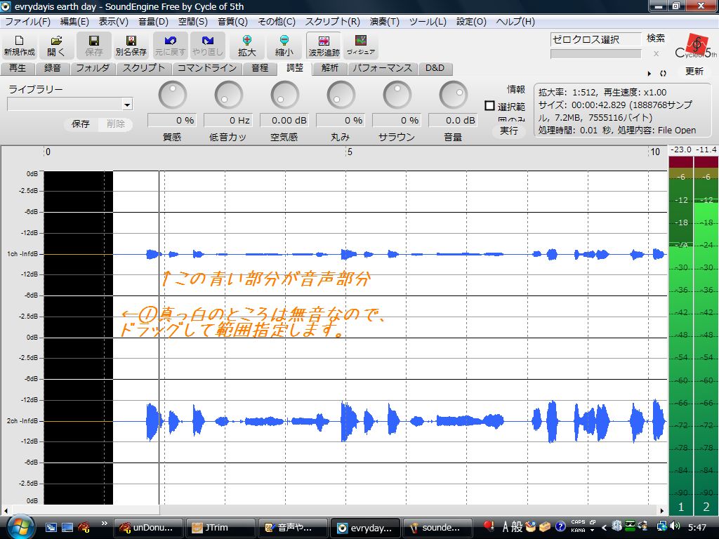The image size is (719, 539).
Task: Switch to the 解析 tab
Action: coord(330,68)
